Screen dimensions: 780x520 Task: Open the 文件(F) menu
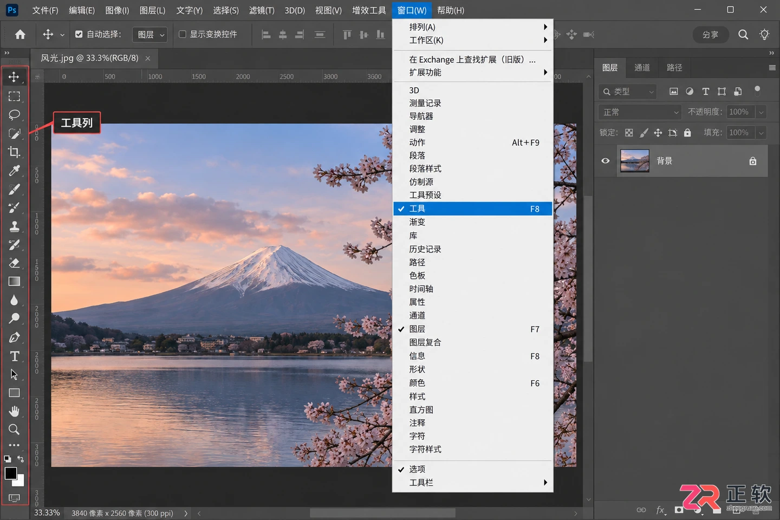pos(45,10)
